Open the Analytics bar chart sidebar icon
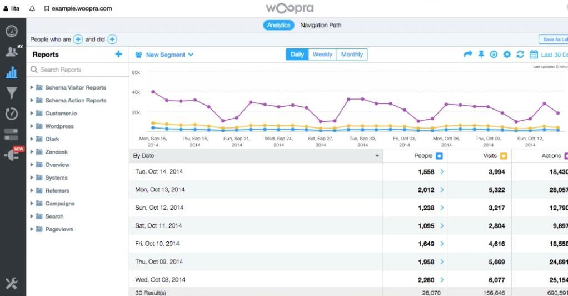 click(12, 72)
